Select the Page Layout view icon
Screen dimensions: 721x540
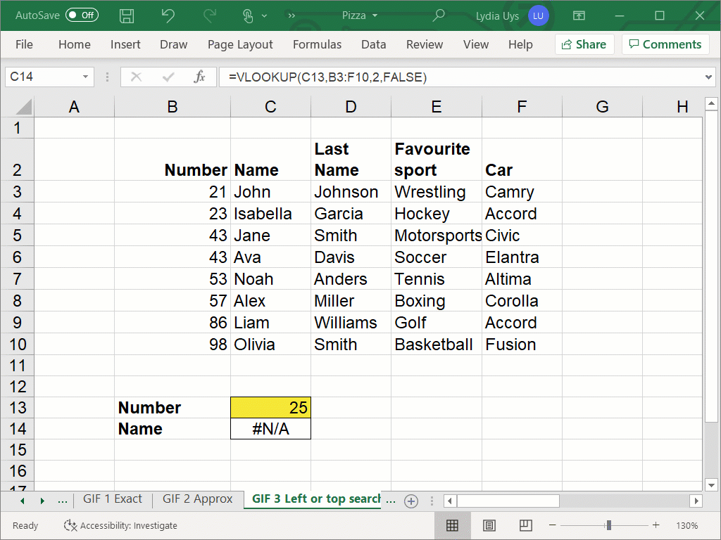click(x=489, y=525)
